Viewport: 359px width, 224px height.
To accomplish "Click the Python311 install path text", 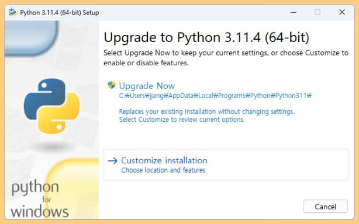I will (x=215, y=96).
